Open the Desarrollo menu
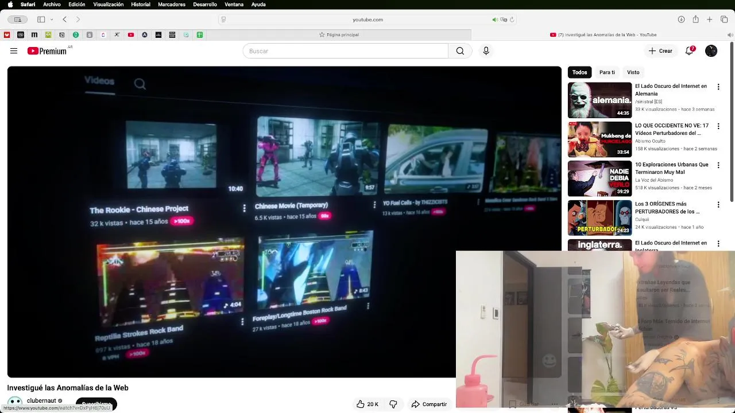The width and height of the screenshot is (735, 413). 205,5
